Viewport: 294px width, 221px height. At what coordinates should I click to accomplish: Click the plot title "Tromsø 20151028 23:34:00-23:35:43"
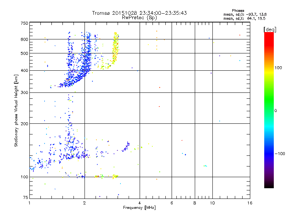tap(140, 13)
